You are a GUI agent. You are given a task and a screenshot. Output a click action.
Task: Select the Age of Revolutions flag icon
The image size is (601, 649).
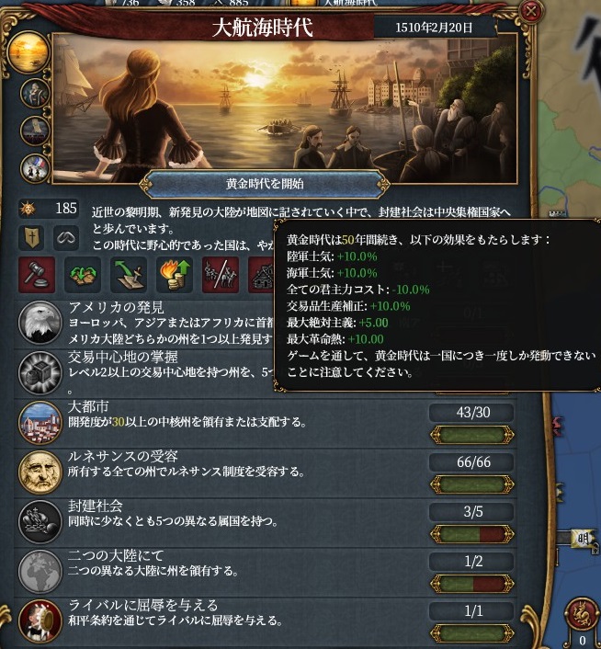tap(35, 168)
